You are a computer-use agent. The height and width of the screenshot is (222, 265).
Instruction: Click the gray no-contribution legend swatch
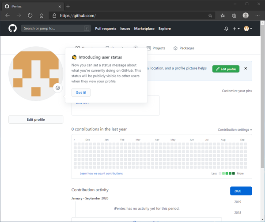[220, 174]
